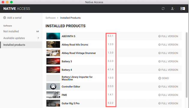
Task: Click the Abbey Road 60s Drums thumbnail
Action: coord(53,44)
